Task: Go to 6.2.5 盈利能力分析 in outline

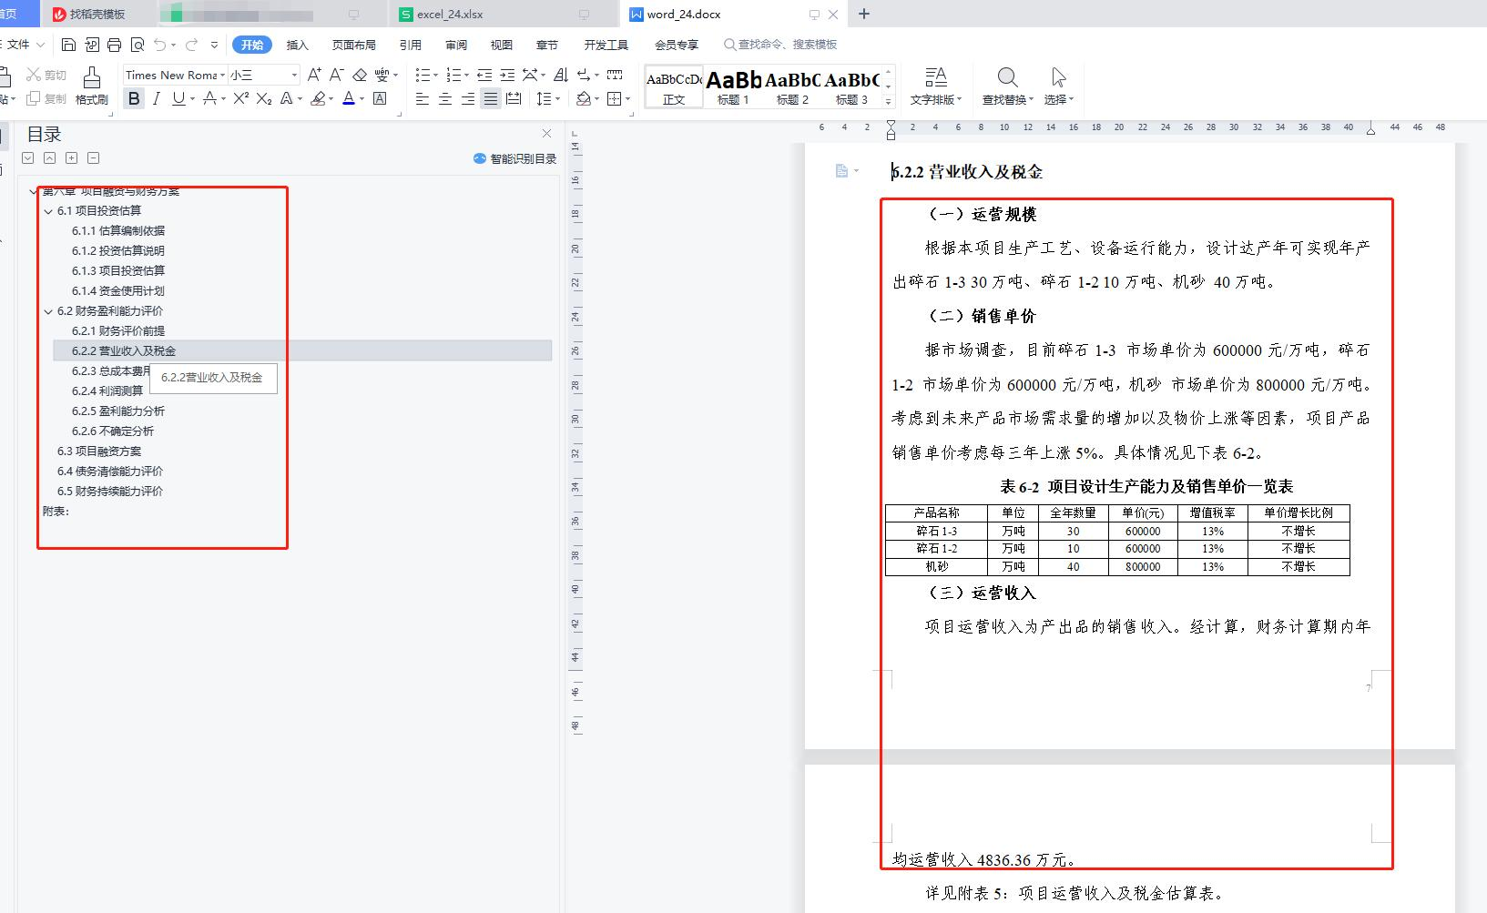Action: coord(118,411)
